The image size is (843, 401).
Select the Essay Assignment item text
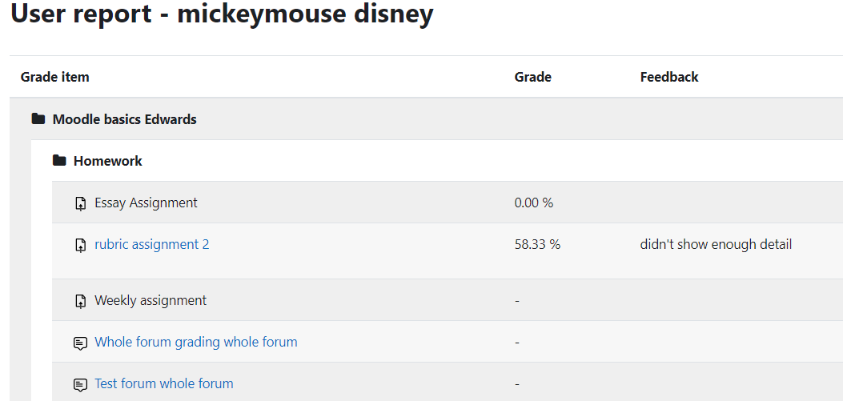coord(146,203)
